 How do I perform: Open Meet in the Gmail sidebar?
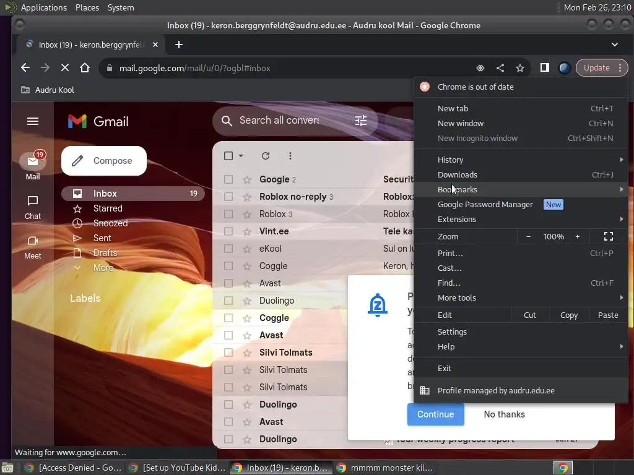[33, 247]
